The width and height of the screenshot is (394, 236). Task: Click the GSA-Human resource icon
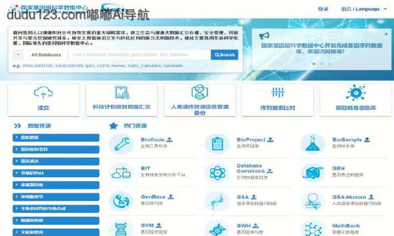313,201
